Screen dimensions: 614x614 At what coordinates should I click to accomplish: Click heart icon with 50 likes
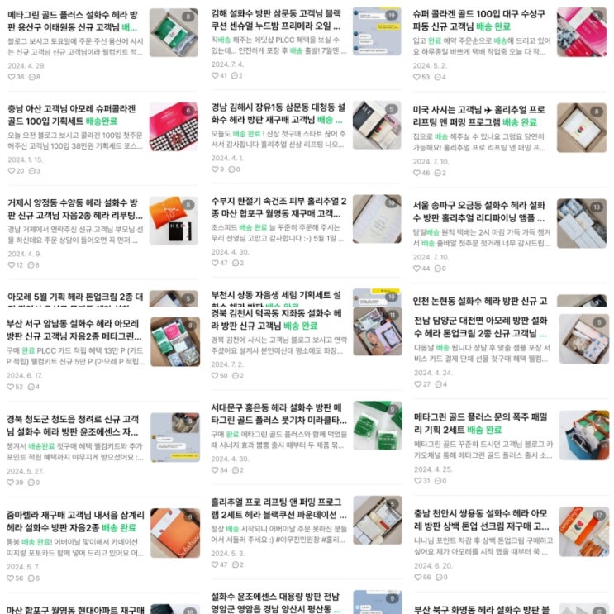215,375
